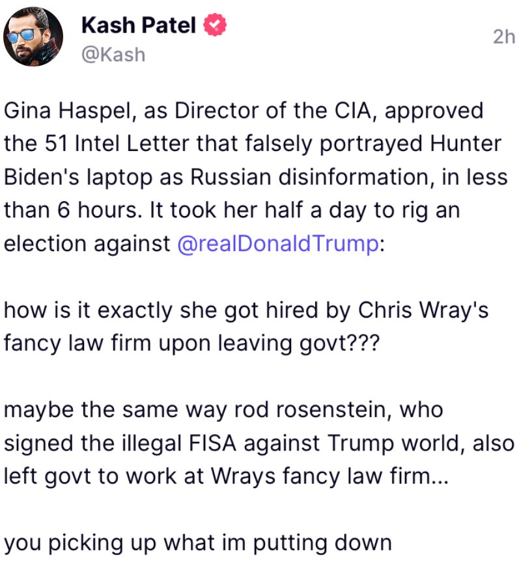Click the final line "you picking up what im putting down"

198,544
